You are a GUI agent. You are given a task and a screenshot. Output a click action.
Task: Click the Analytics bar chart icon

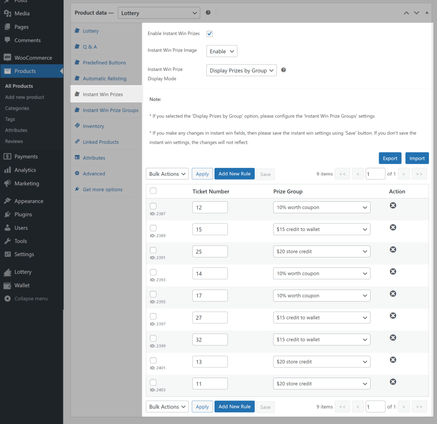point(7,170)
